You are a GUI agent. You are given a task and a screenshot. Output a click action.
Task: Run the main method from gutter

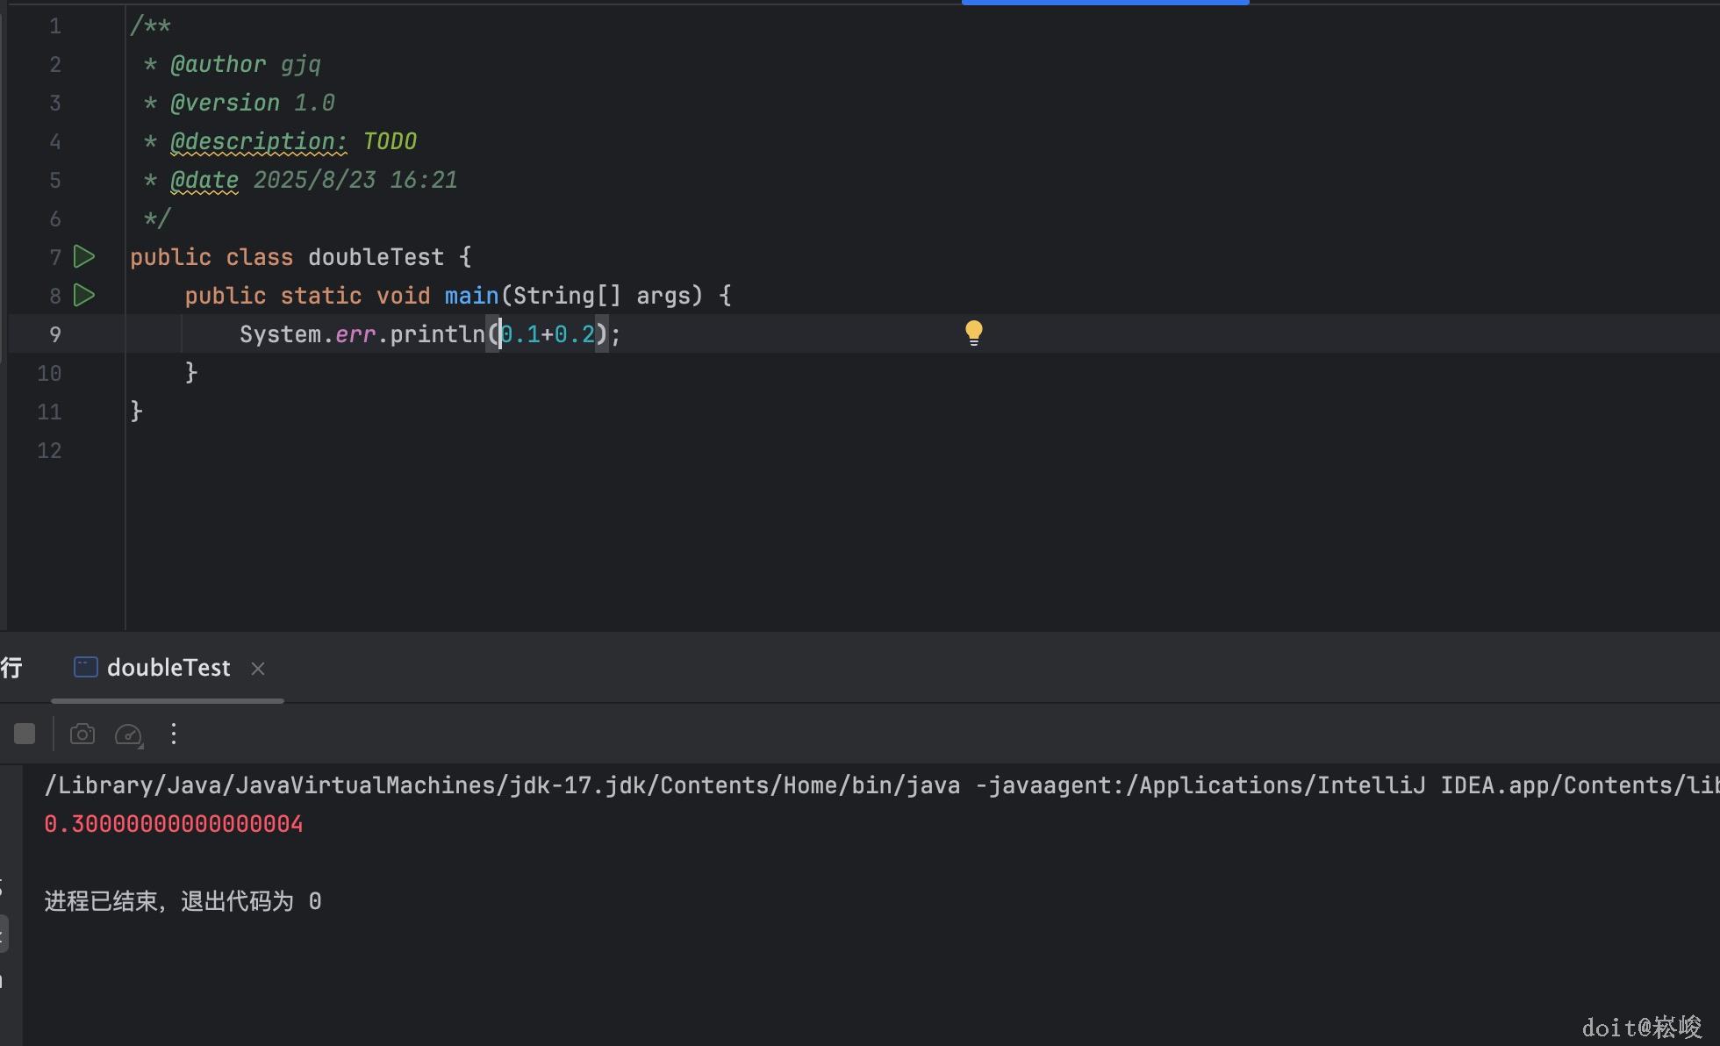point(84,296)
